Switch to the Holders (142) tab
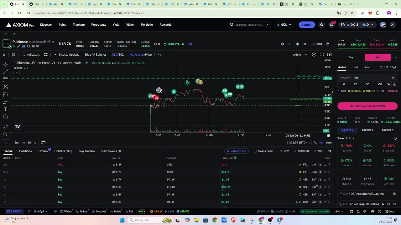The width and height of the screenshot is (401, 225). [63, 151]
